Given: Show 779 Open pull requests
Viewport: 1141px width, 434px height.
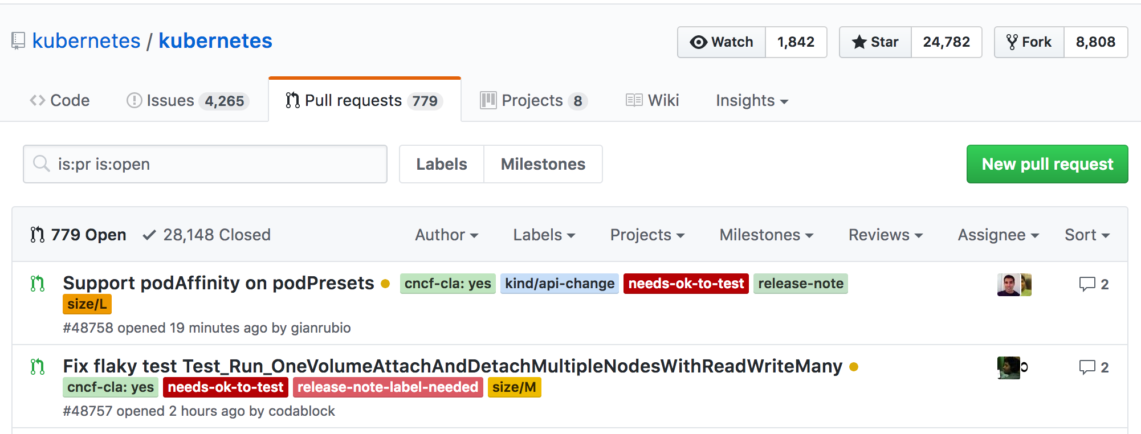Looking at the screenshot, I should coord(78,235).
